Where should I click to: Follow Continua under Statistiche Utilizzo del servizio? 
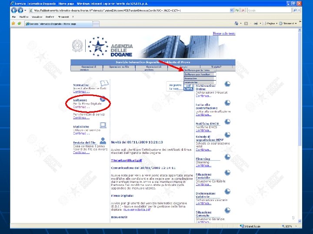click(81, 133)
